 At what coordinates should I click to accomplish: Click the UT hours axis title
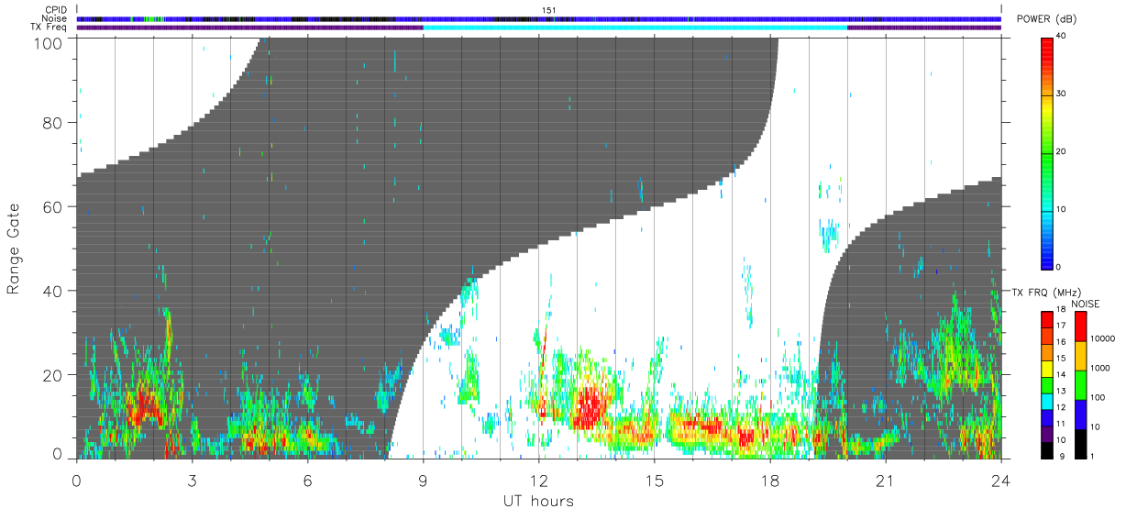click(x=538, y=501)
